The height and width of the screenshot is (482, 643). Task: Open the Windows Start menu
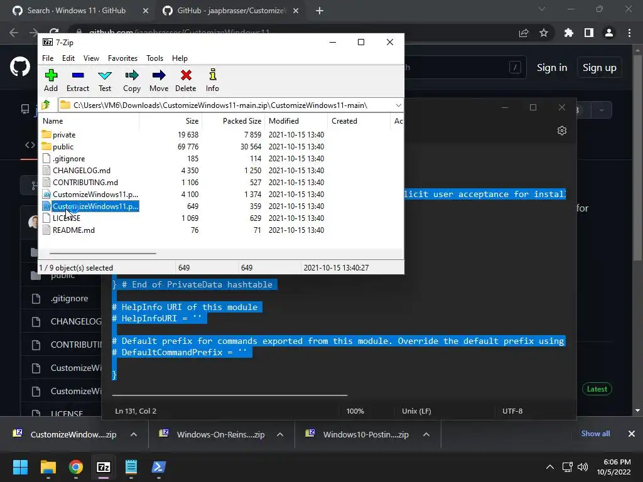[20, 467]
